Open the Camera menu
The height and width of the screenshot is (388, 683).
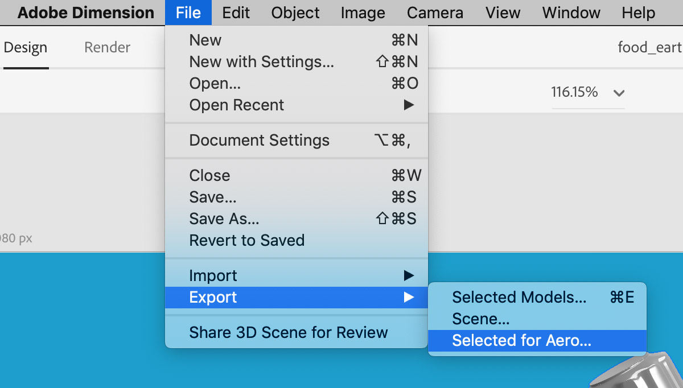435,13
